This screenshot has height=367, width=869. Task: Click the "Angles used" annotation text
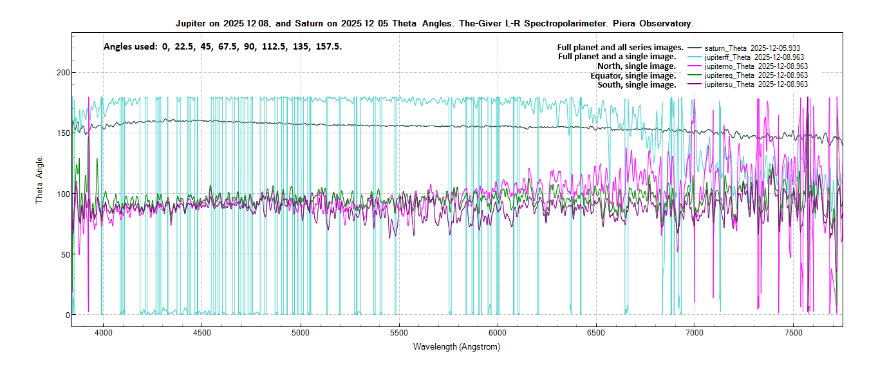point(223,47)
